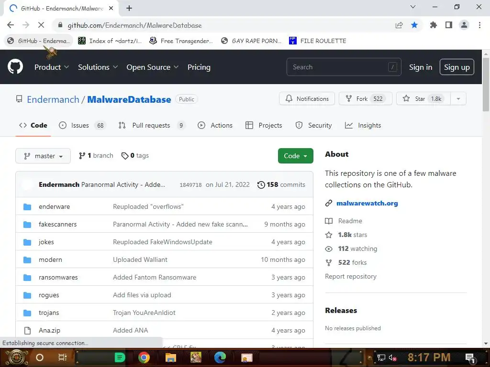This screenshot has width=490, height=367.
Task: Open the star lists dropdown arrow
Action: [x=458, y=98]
